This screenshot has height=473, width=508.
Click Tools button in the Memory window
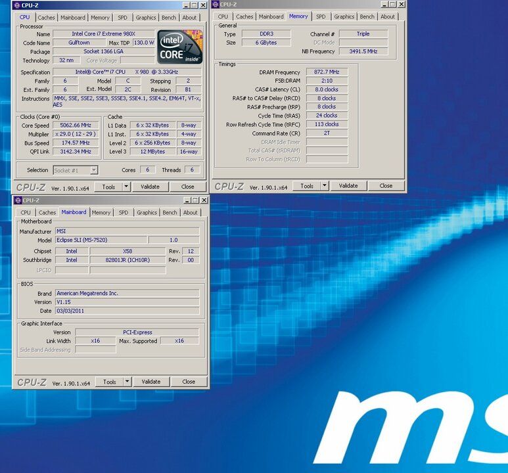[x=307, y=186]
